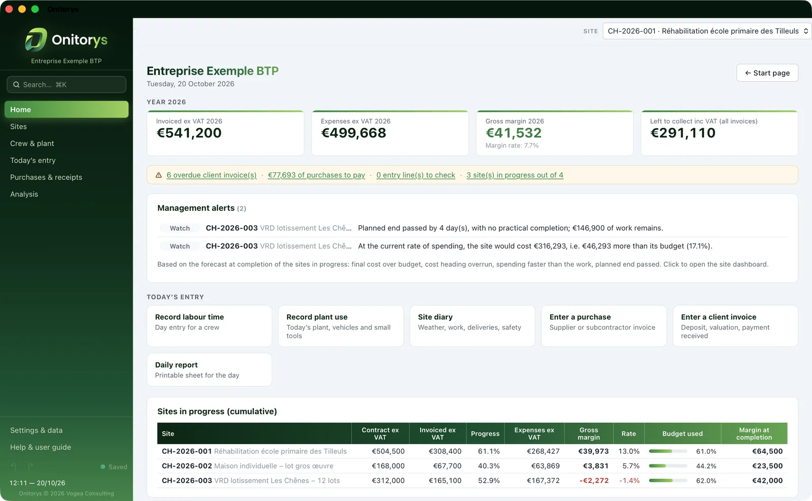Viewport: 812px width, 501px height.
Task: Click the Expenses ex VAT 2026 value €499,668
Action: pyautogui.click(x=354, y=133)
